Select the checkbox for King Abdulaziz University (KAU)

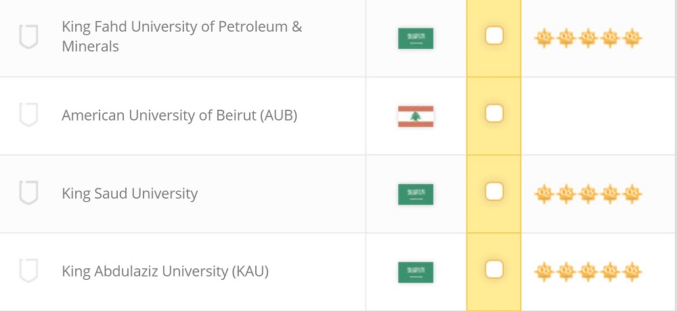point(494,270)
